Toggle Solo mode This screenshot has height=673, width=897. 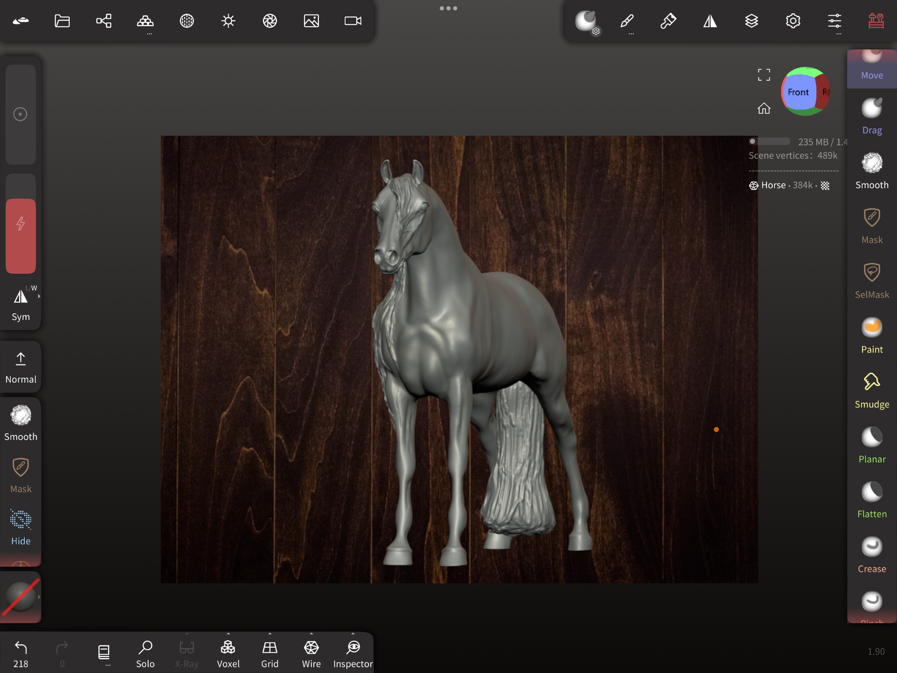click(x=145, y=653)
